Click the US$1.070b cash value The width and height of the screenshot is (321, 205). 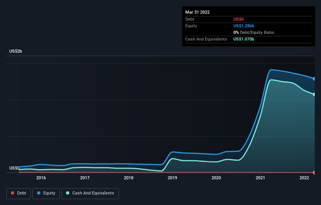click(x=244, y=39)
